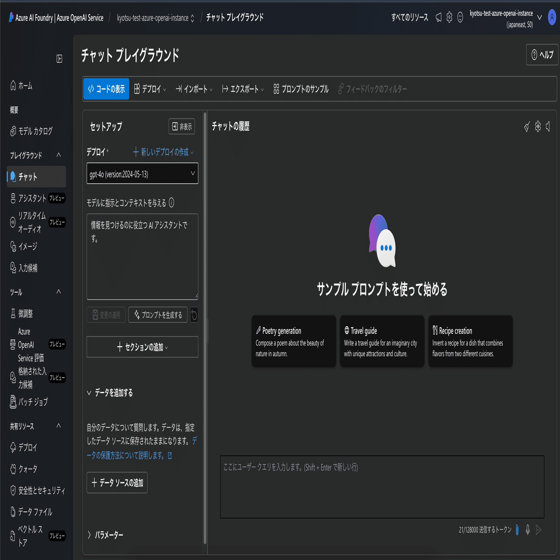
Task: Open chat settings with the gear icon
Action: 538,127
